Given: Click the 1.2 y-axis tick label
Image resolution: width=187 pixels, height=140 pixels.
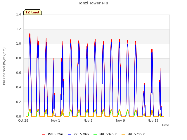Looking at the screenshot, I should pos(18,29).
